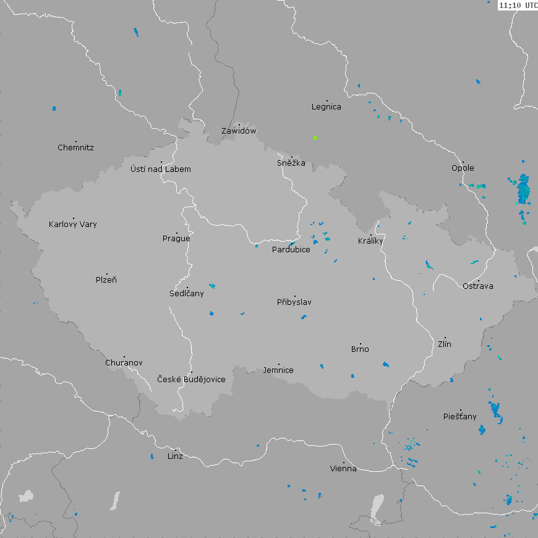
Task: Click the large blue storm cluster east of Opole
Action: pyautogui.click(x=523, y=189)
